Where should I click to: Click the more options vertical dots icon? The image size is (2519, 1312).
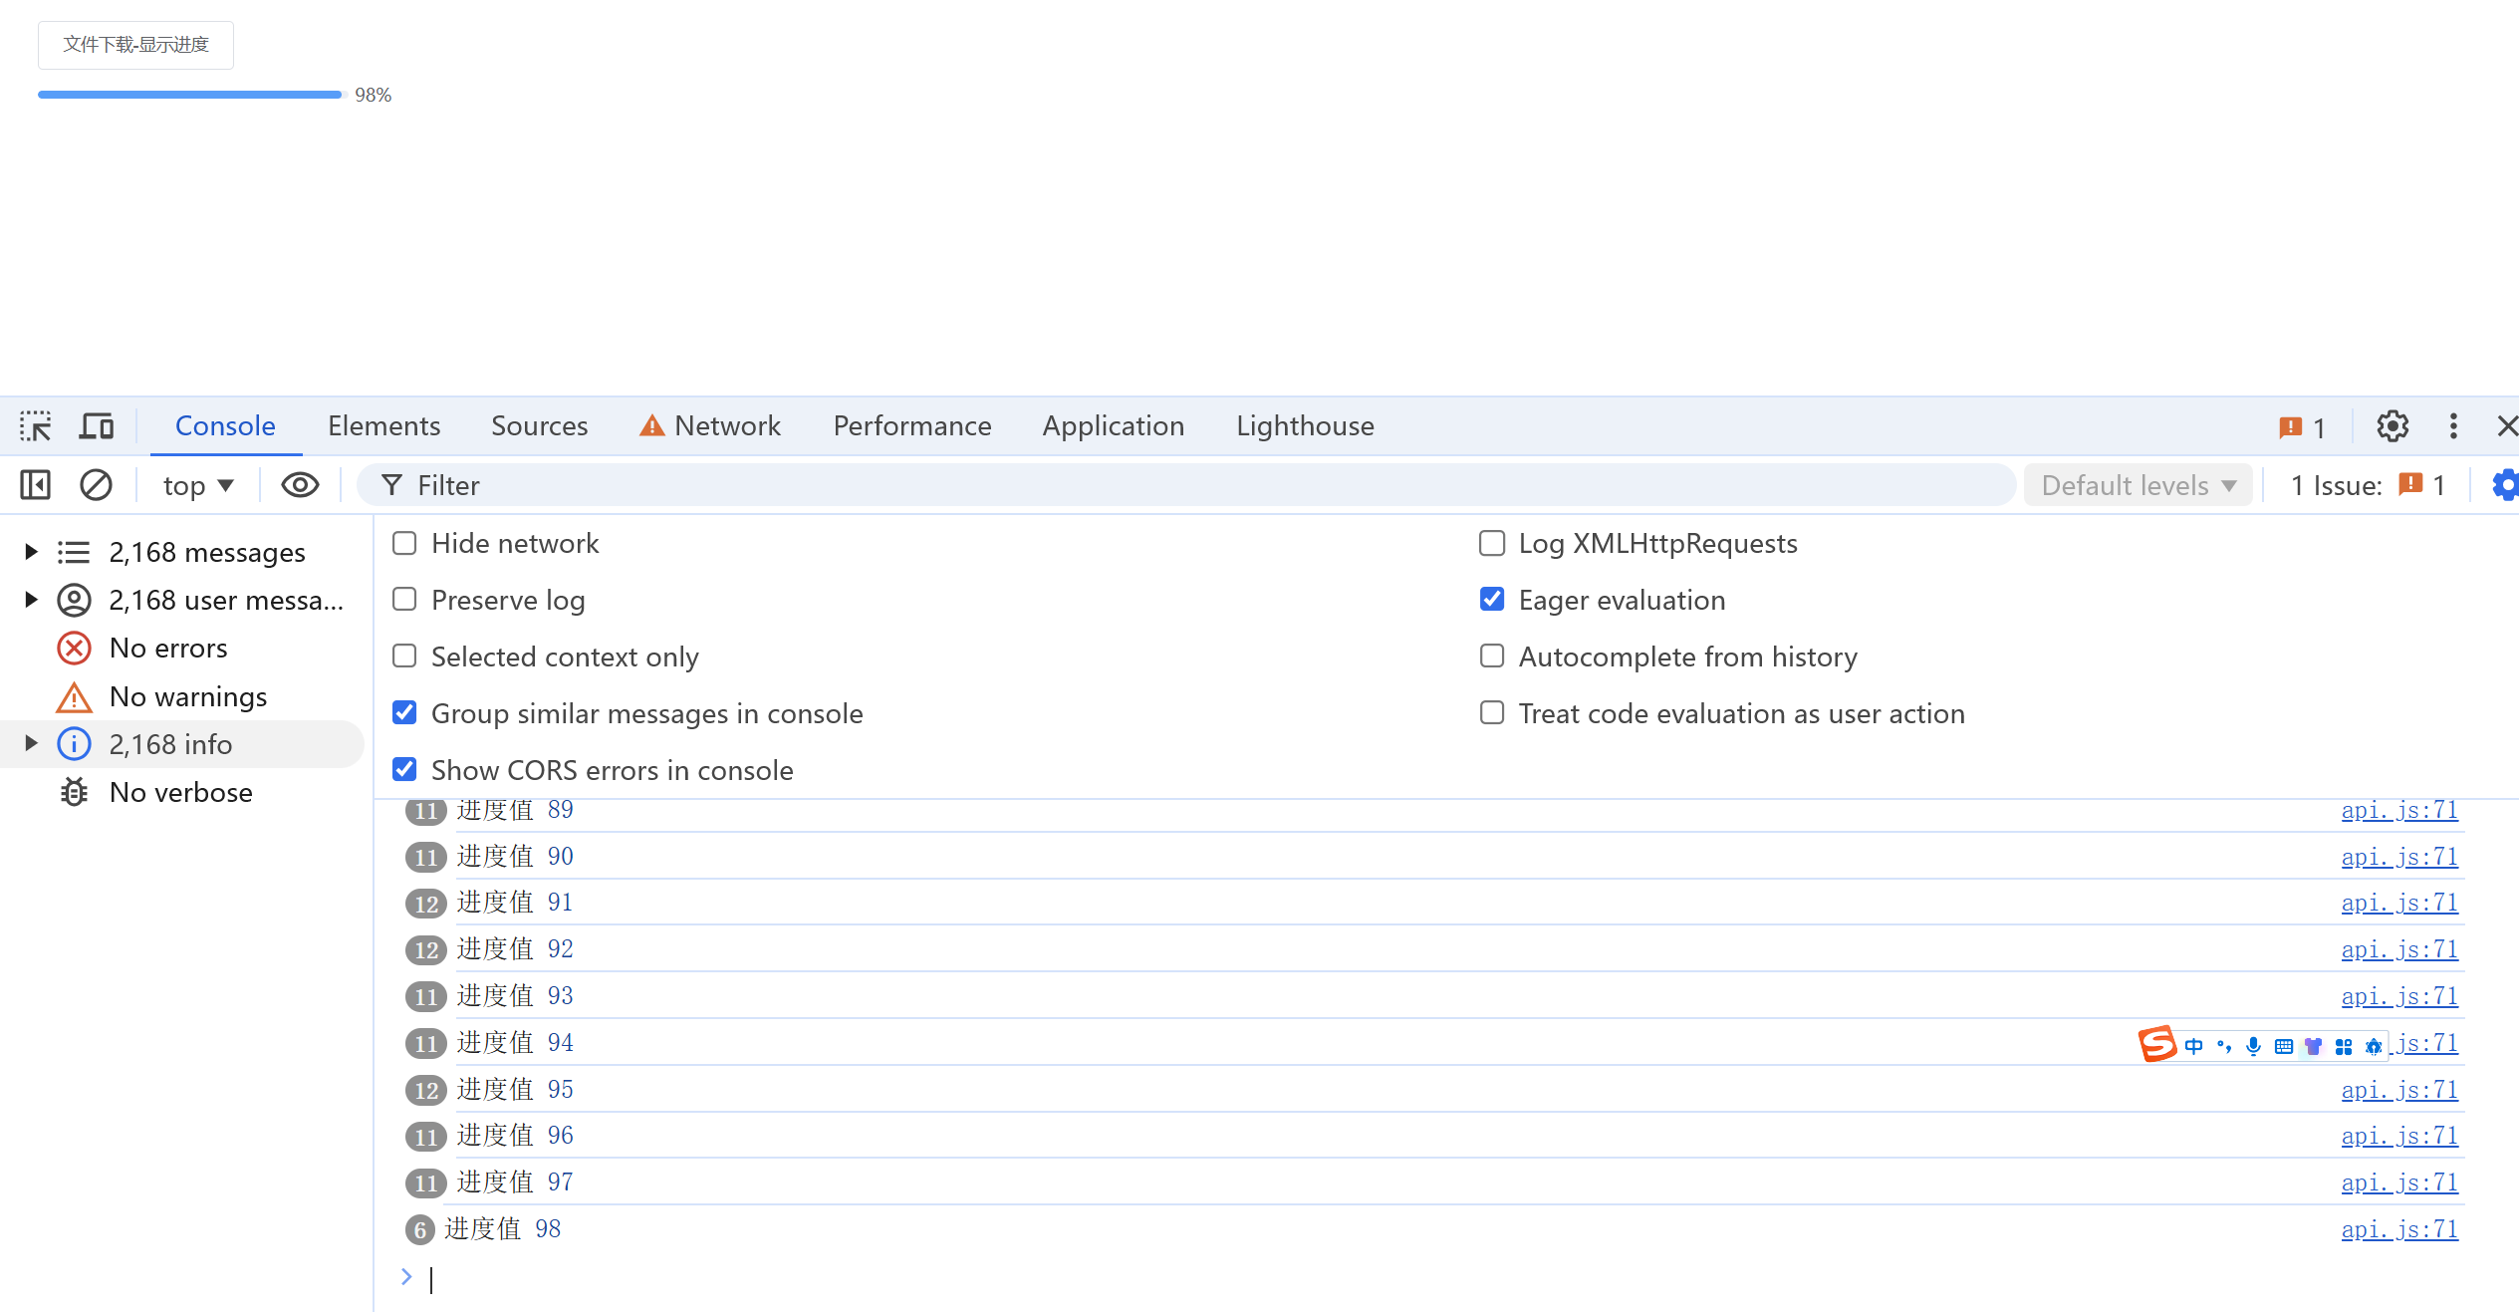tap(2450, 425)
